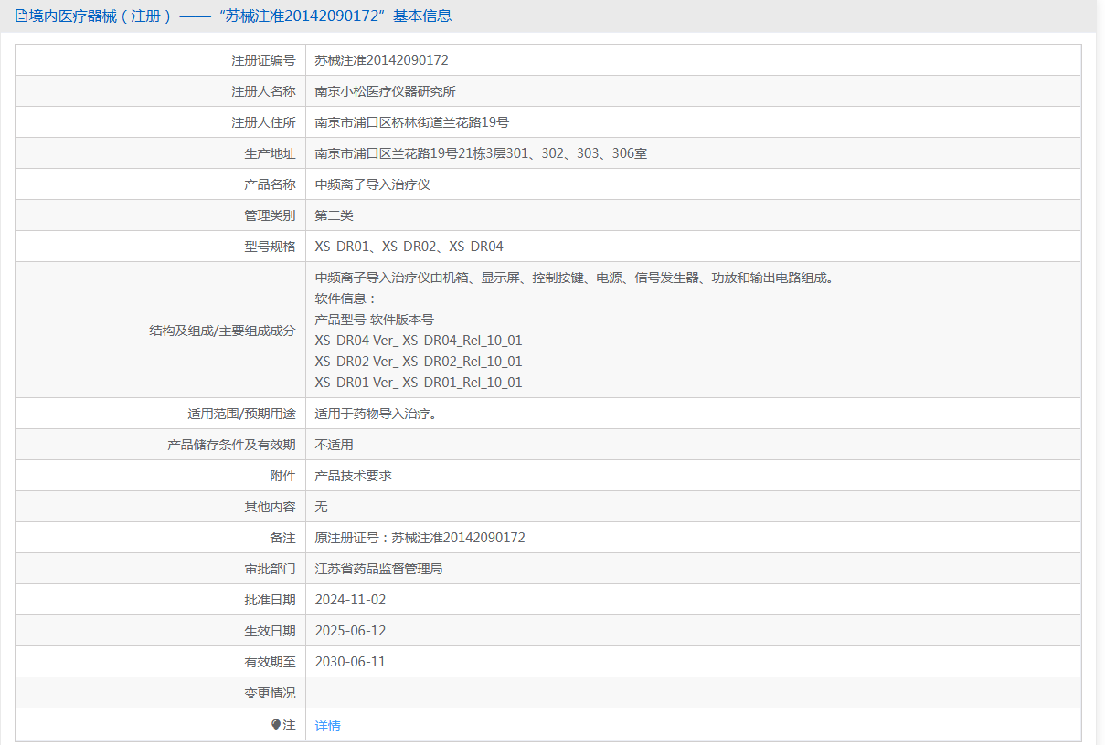The height and width of the screenshot is (745, 1105).
Task: Click address 南京市浦口区桥林街道兰花路19号
Action: click(x=411, y=122)
